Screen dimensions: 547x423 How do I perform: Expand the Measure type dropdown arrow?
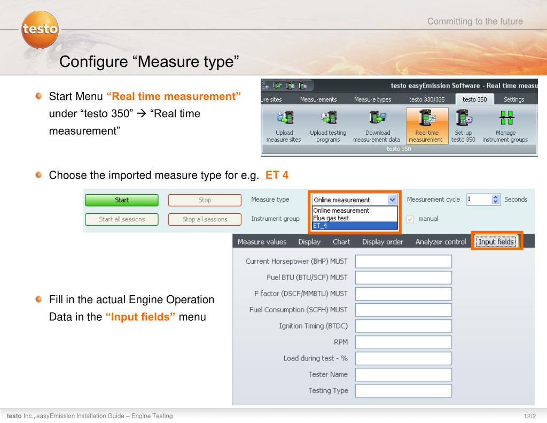(x=393, y=200)
